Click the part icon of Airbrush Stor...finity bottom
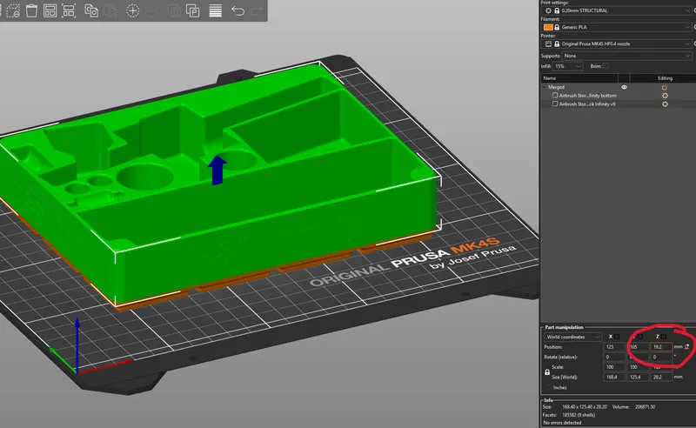This screenshot has width=696, height=428. click(x=555, y=96)
